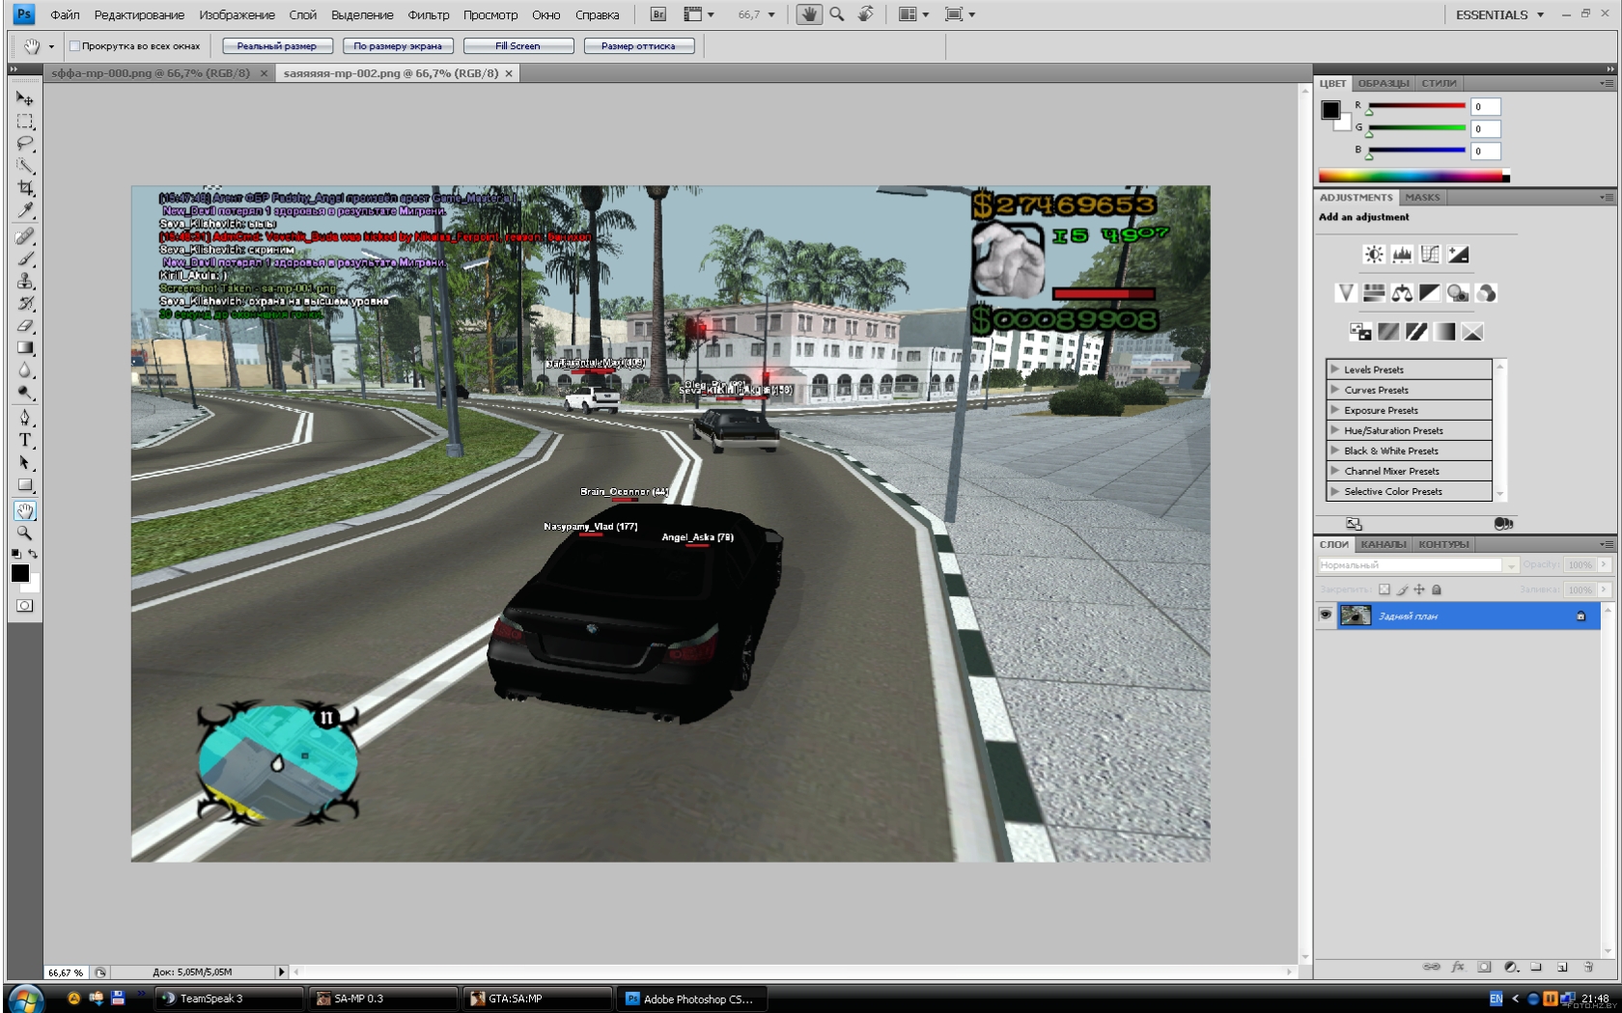Select the Brush tool
Screen dimensions: 1622x1013
coord(24,259)
